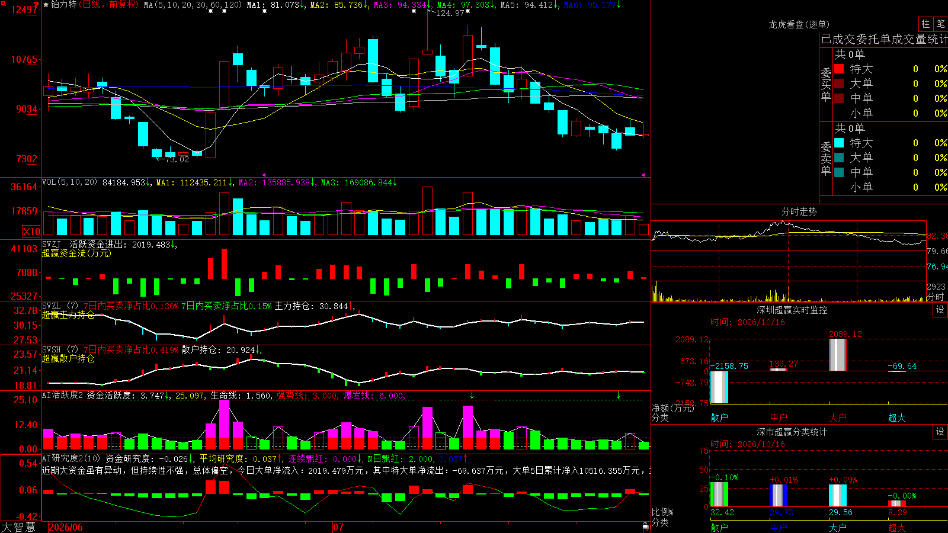Image resolution: width=948 pixels, height=533 pixels.
Task: Click the tallest 2089.12 大户 bar
Action: (837, 355)
